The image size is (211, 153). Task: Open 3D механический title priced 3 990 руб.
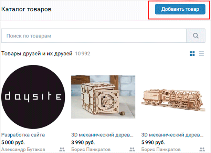[103, 135]
